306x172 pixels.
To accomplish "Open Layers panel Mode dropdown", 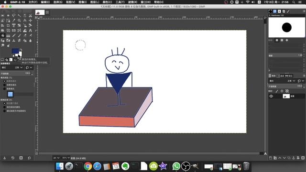I will coord(282,81).
